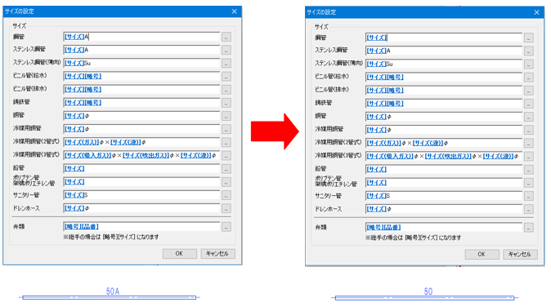Open the browse button for 冷媒用銅管 in right dialog
Screen dimensions: 551x307
click(528, 130)
